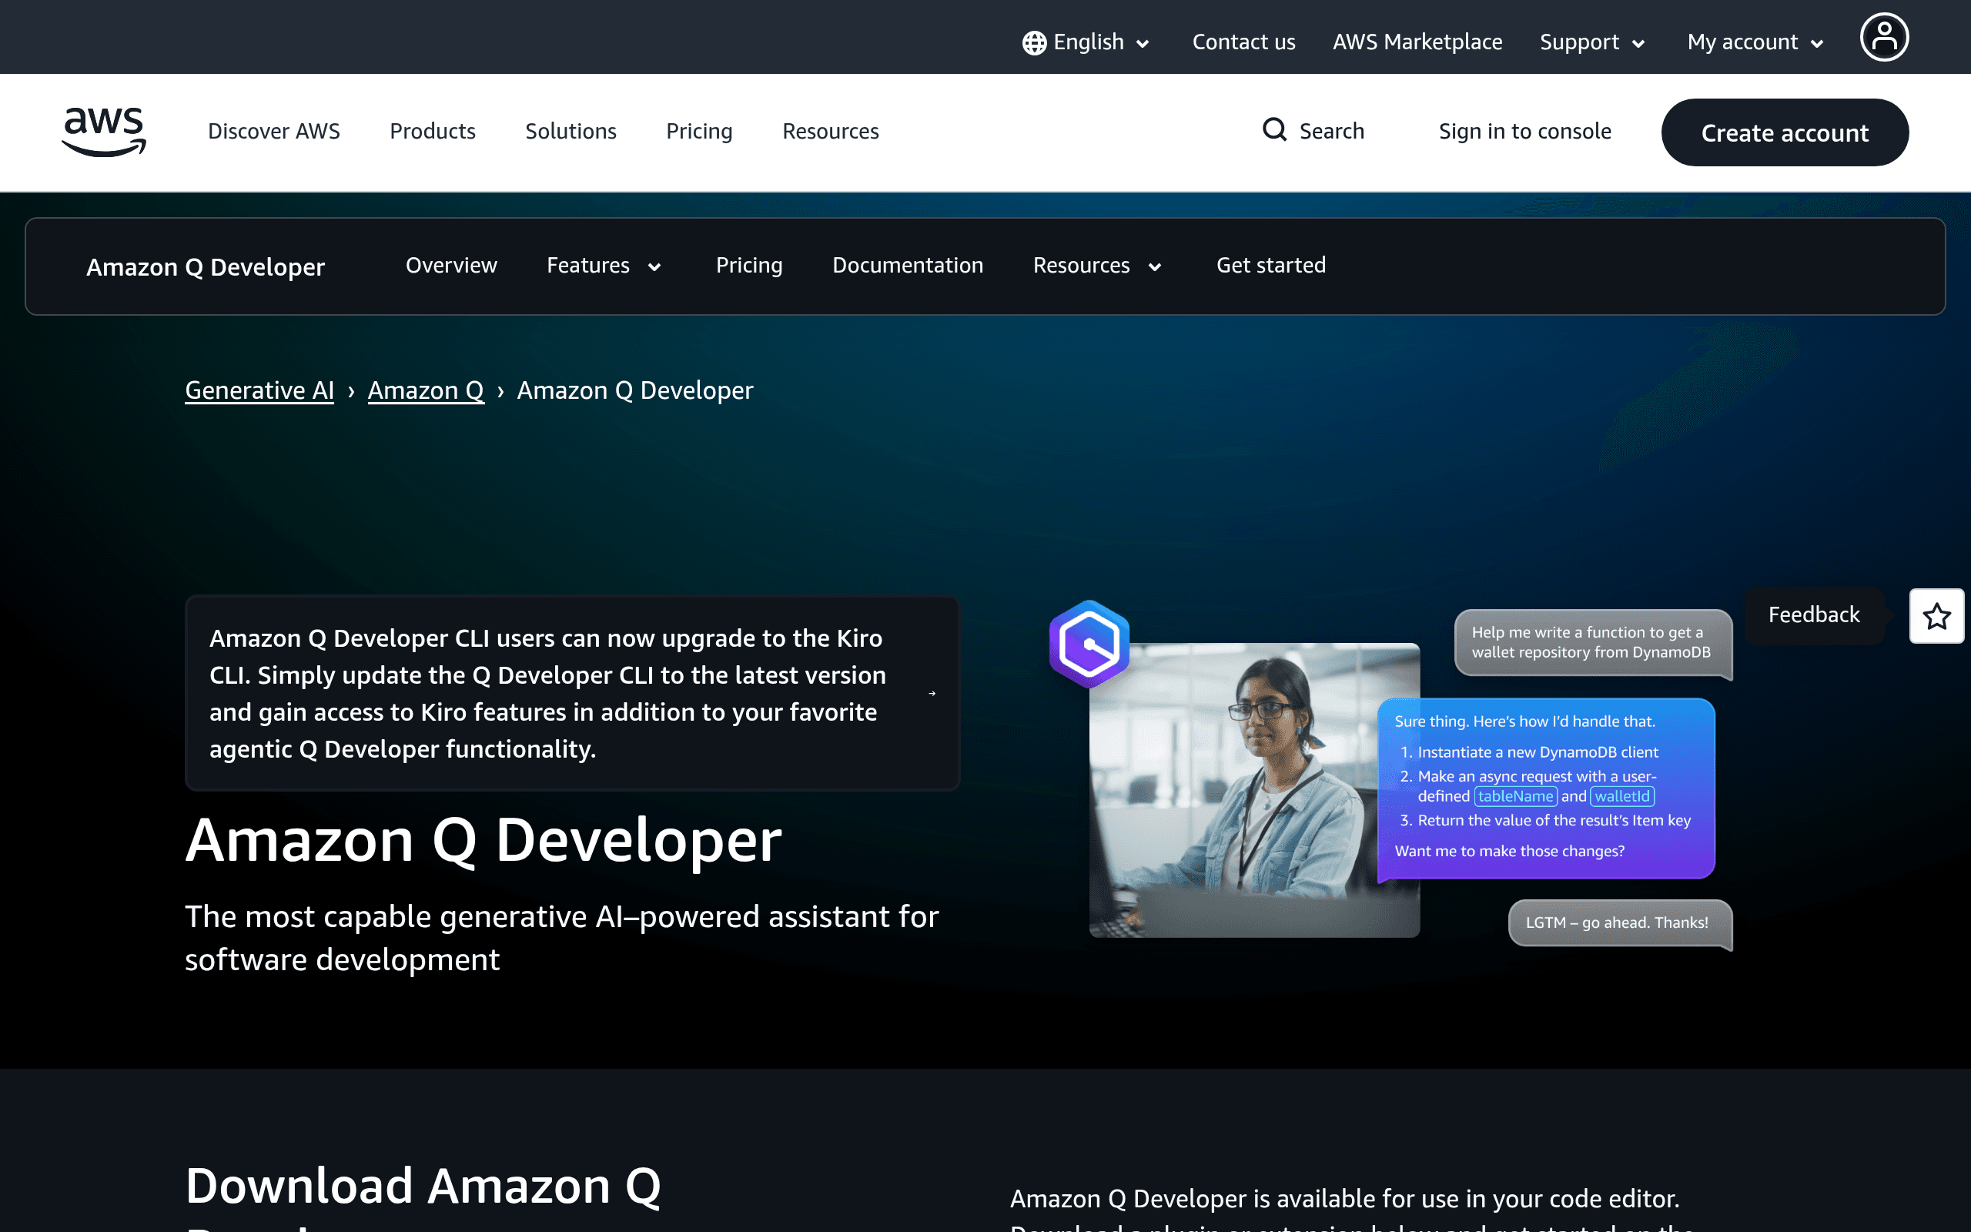Click the developer photo thumbnail
The height and width of the screenshot is (1232, 1971).
(1254, 790)
